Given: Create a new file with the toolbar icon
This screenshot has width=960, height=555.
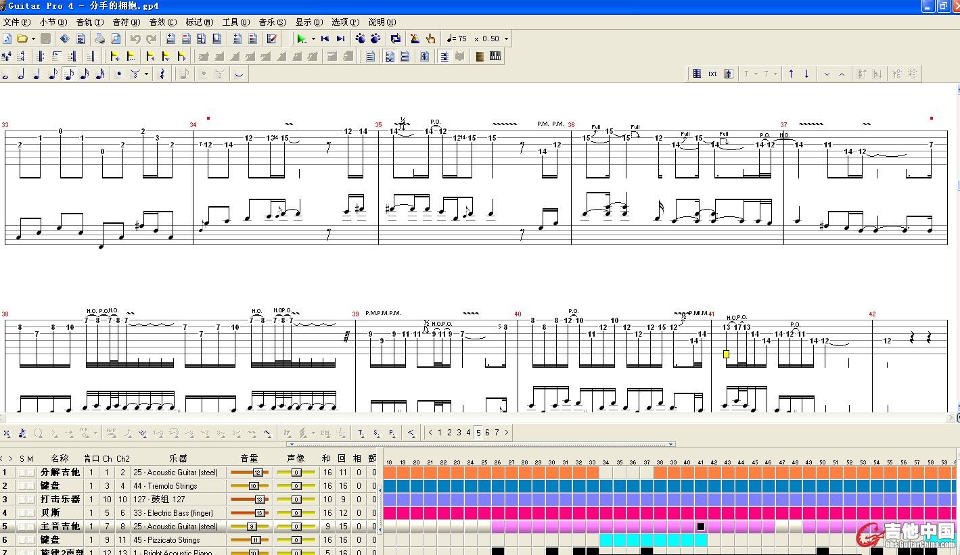Looking at the screenshot, I should click(x=7, y=39).
